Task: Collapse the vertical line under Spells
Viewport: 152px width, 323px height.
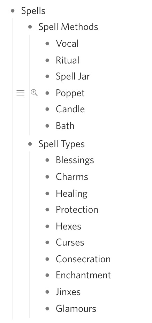Action: (12, 168)
